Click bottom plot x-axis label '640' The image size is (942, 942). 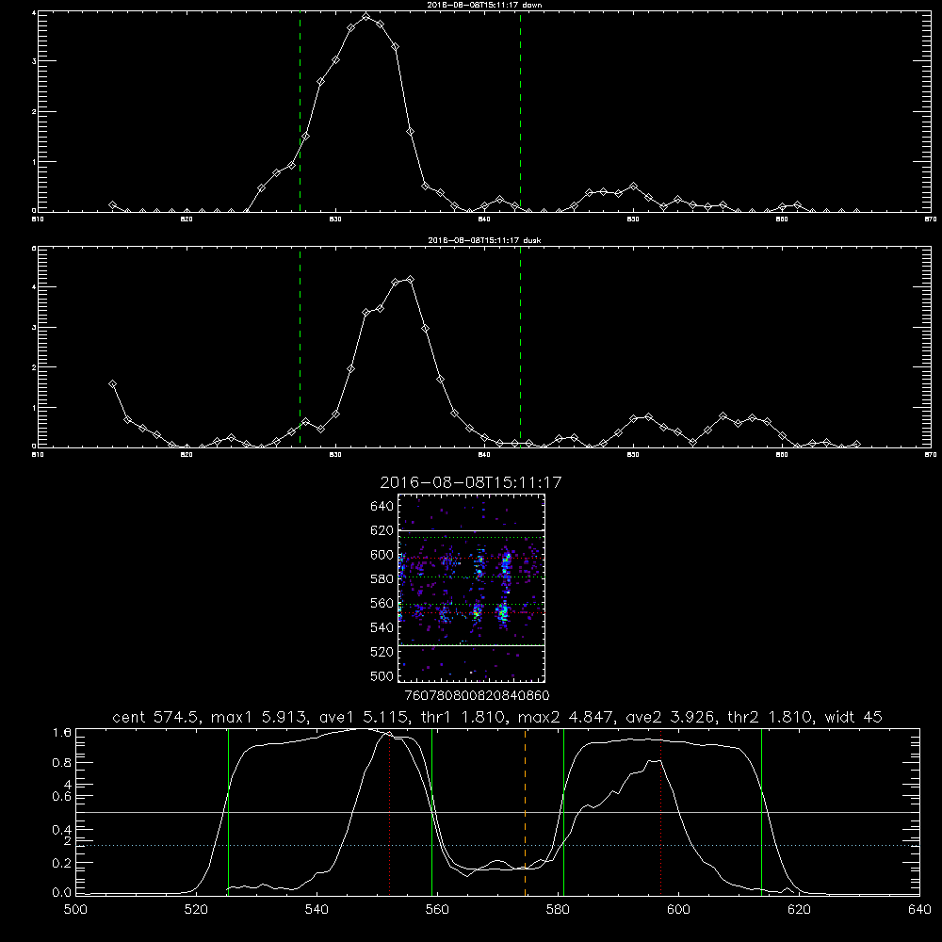(x=919, y=910)
